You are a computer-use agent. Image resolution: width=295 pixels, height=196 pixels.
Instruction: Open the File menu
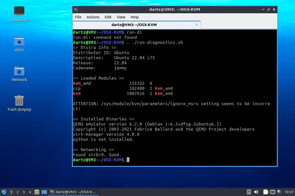(78, 17)
